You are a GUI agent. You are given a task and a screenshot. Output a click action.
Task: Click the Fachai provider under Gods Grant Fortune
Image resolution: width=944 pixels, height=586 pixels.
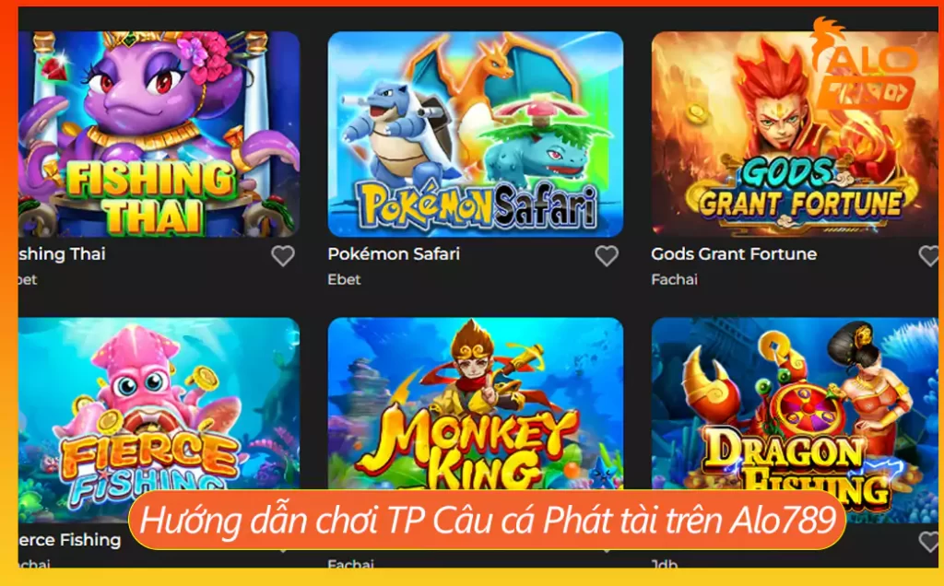(x=674, y=280)
